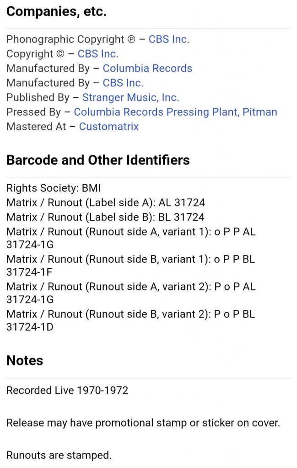Click the Label side A matrix line
This screenshot has height=468, width=297.
(106, 202)
